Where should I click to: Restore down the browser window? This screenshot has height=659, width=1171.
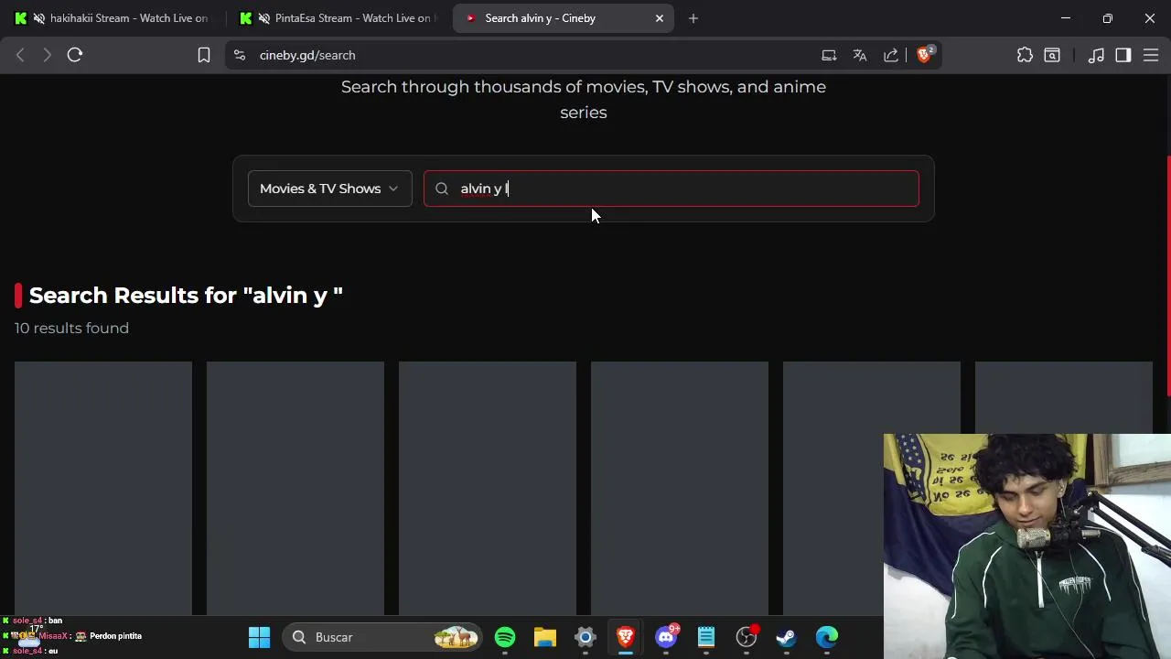tap(1107, 18)
